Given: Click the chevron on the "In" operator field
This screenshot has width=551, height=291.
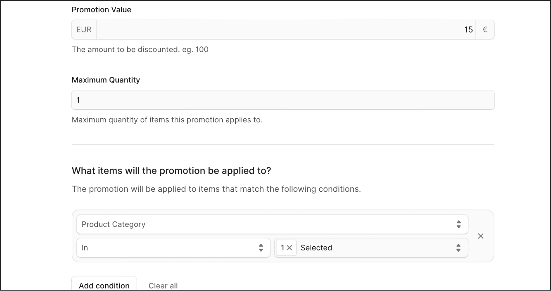Looking at the screenshot, I should click(261, 248).
